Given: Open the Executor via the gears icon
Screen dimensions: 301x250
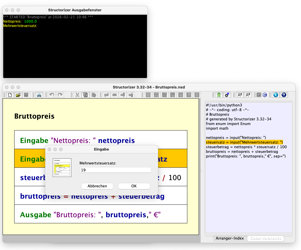Looking at the screenshot, I should [227, 95].
